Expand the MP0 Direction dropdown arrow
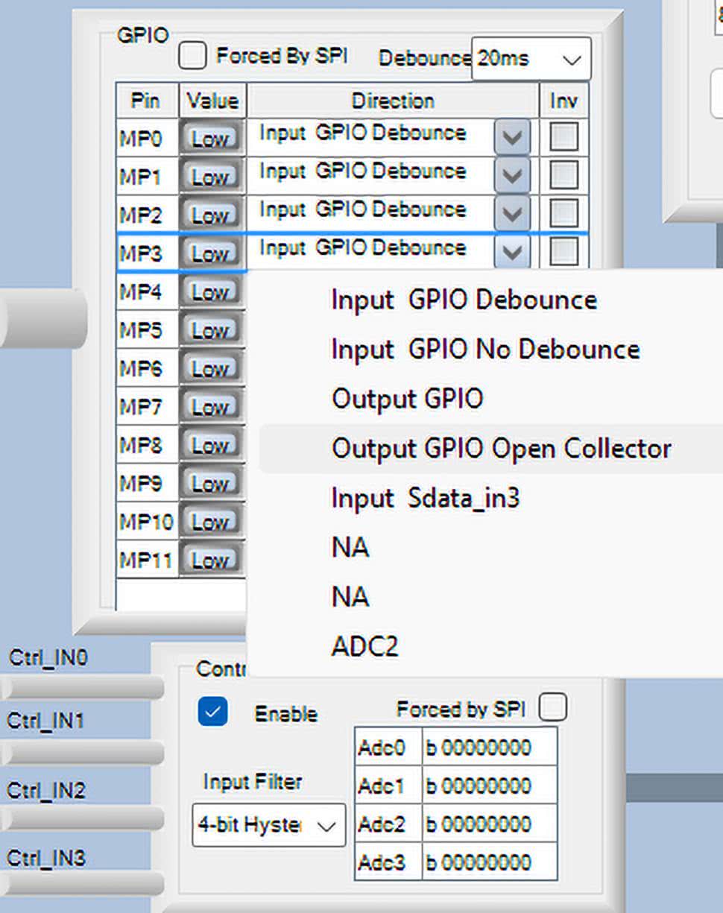Screen dimensions: 723x913 [x=511, y=137]
